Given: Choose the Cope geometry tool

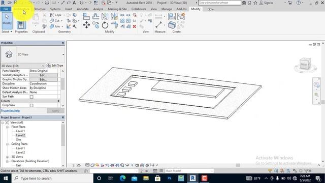Looking at the screenshot, I should [x=56, y=15].
